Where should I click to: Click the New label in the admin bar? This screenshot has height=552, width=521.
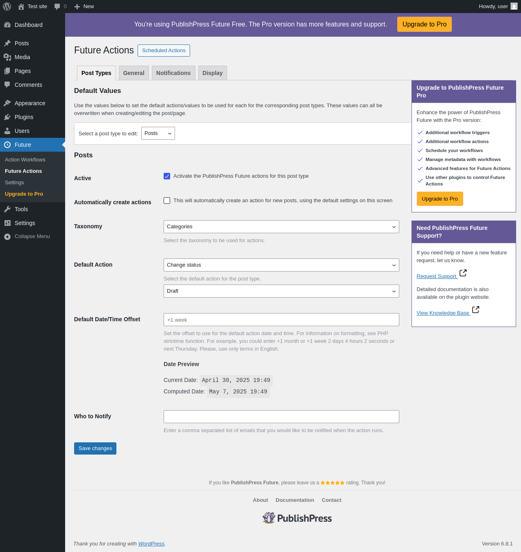click(89, 7)
